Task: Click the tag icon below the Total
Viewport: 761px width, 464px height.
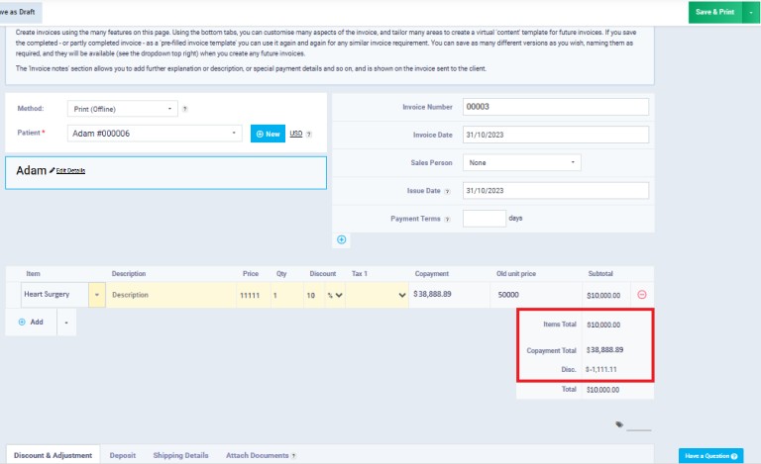Action: pos(619,424)
